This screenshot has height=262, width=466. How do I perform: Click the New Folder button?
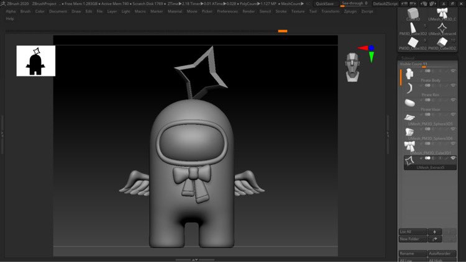(413, 239)
